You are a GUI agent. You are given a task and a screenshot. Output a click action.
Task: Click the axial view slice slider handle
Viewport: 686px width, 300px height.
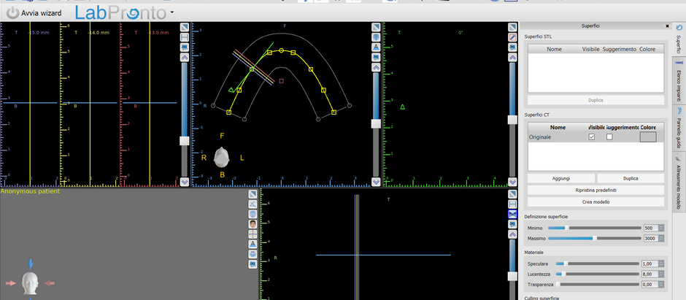pyautogui.click(x=376, y=124)
